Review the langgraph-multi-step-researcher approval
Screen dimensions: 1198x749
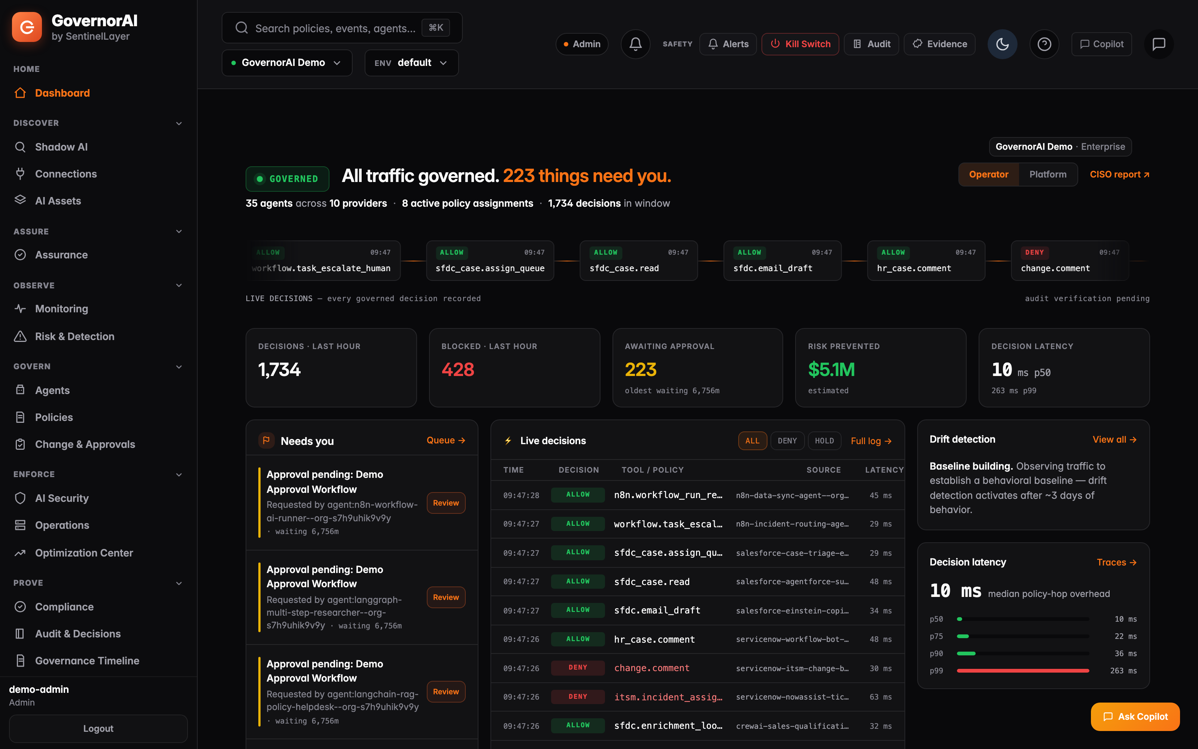pyautogui.click(x=446, y=597)
